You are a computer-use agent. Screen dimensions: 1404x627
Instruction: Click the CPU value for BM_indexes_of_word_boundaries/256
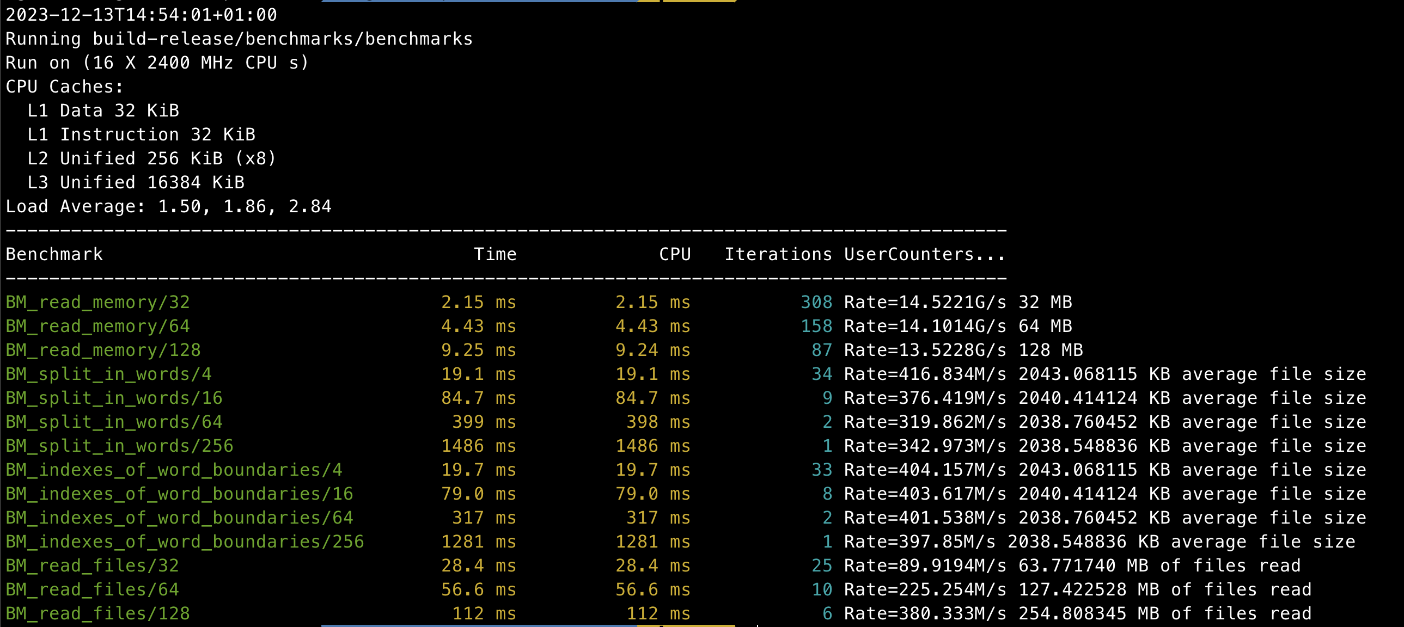(653, 542)
